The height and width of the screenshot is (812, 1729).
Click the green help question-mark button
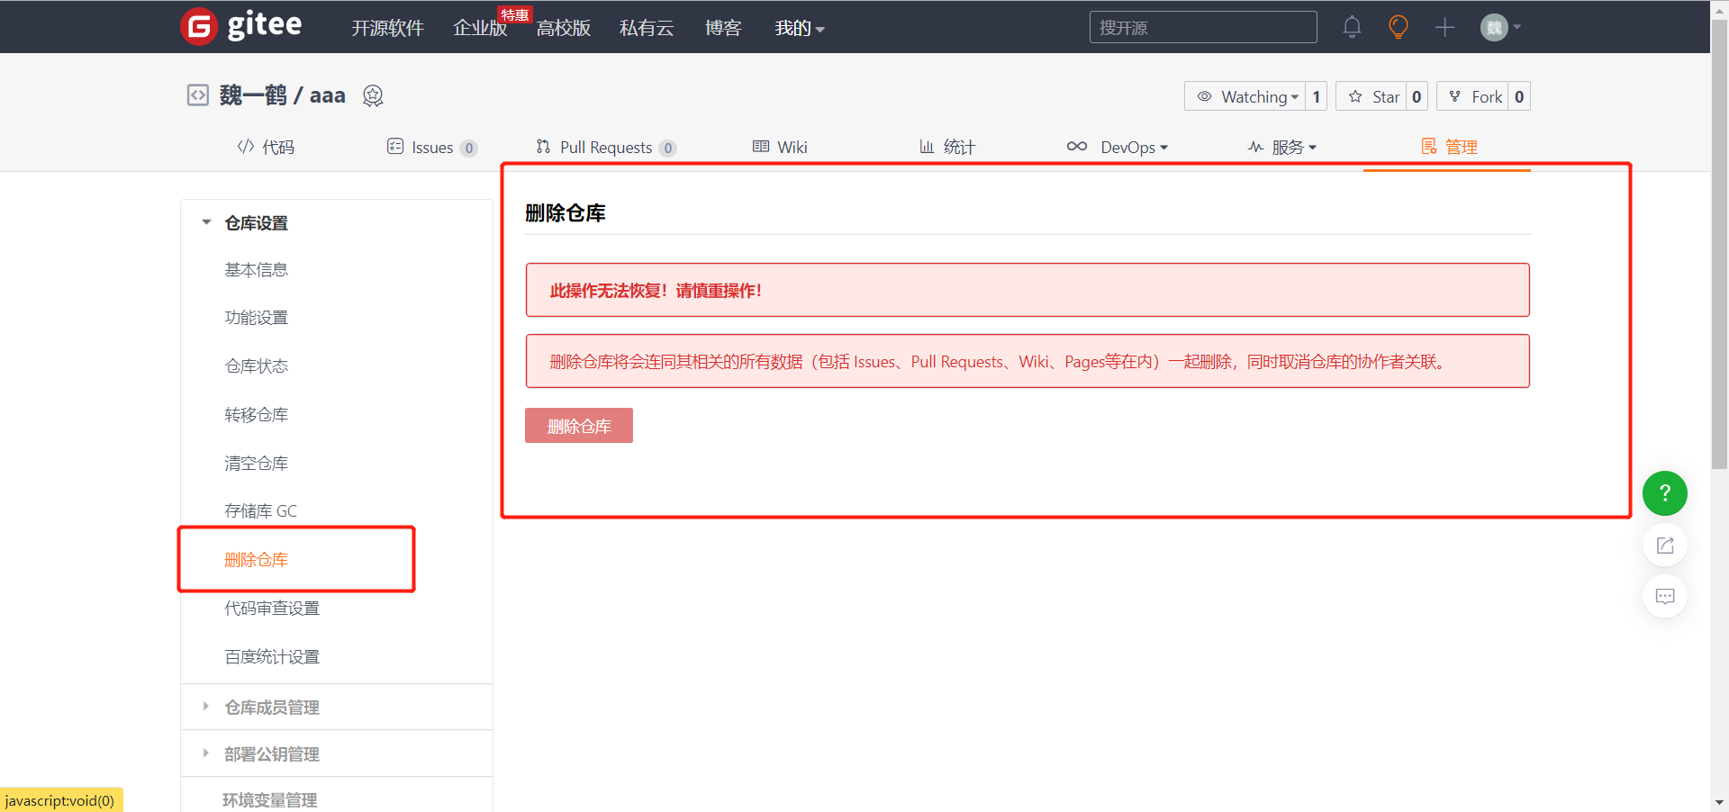coord(1664,493)
